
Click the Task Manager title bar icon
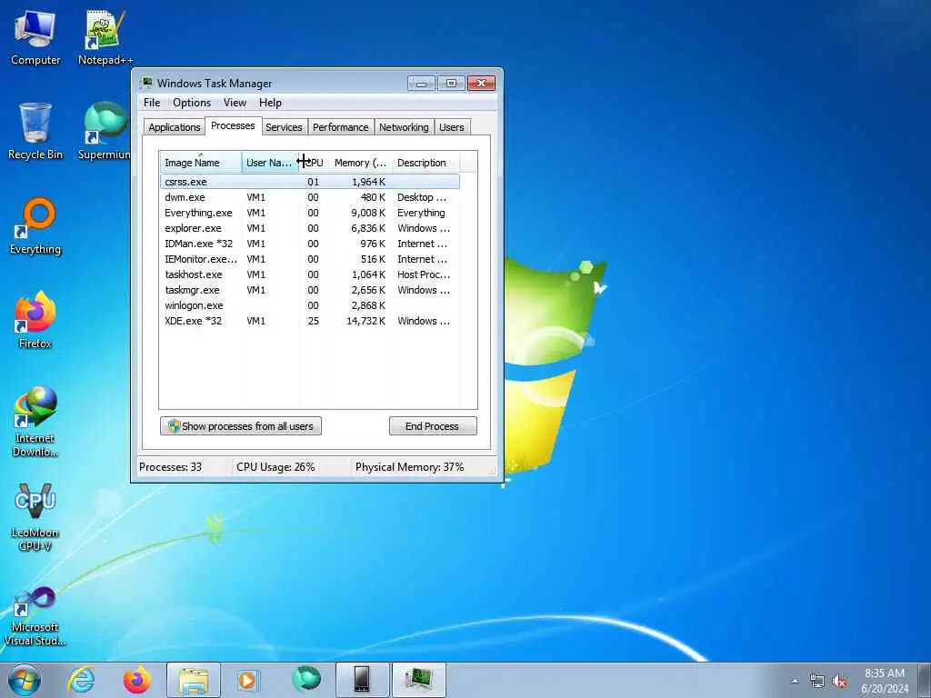click(146, 83)
